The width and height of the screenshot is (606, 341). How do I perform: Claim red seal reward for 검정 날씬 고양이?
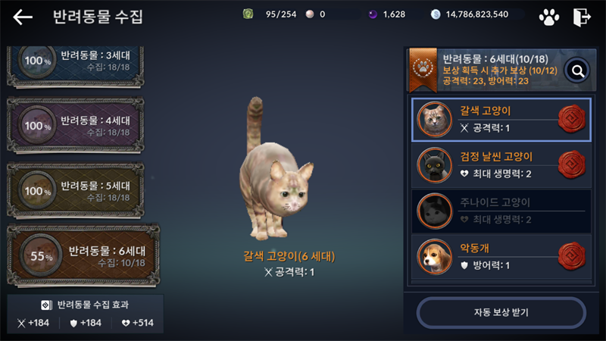572,164
